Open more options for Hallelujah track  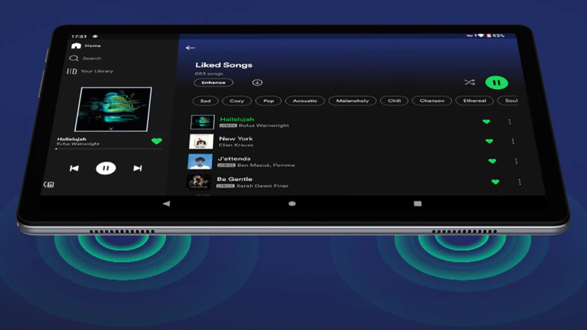click(509, 122)
